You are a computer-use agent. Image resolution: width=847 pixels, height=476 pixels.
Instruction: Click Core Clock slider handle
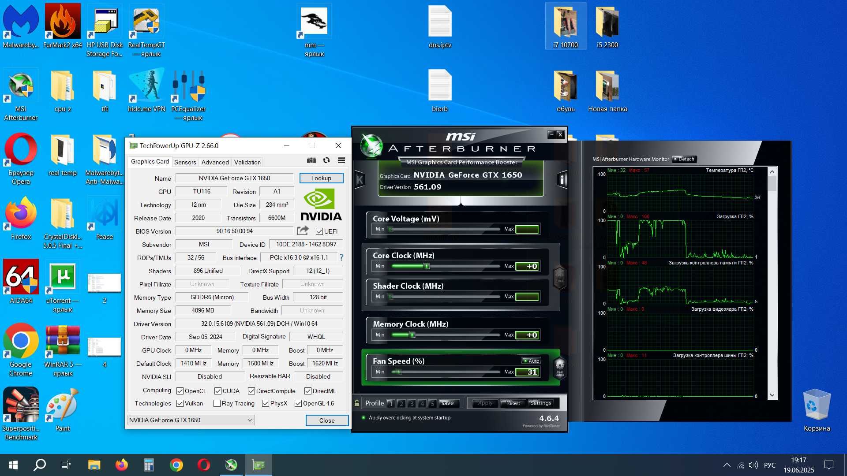pyautogui.click(x=427, y=266)
